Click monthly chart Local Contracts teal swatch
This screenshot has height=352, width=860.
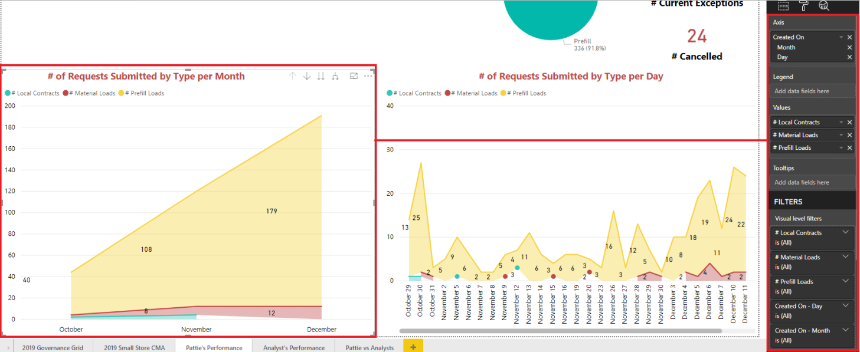8,93
